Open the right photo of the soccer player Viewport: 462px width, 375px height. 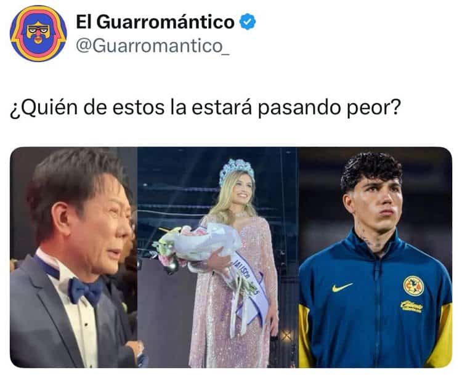[x=375, y=257]
